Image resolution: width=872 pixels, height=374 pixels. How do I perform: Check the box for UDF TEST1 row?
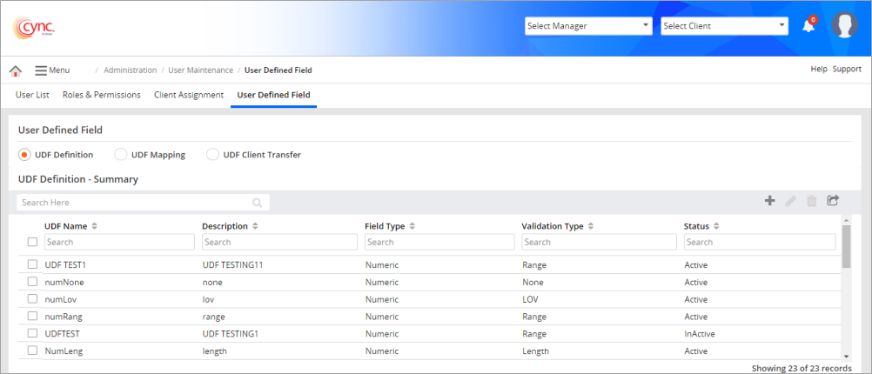(x=32, y=264)
